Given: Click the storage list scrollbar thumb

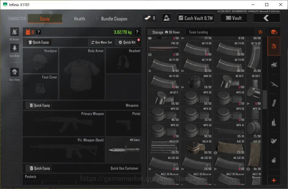Looking at the screenshot, I should [x=265, y=100].
